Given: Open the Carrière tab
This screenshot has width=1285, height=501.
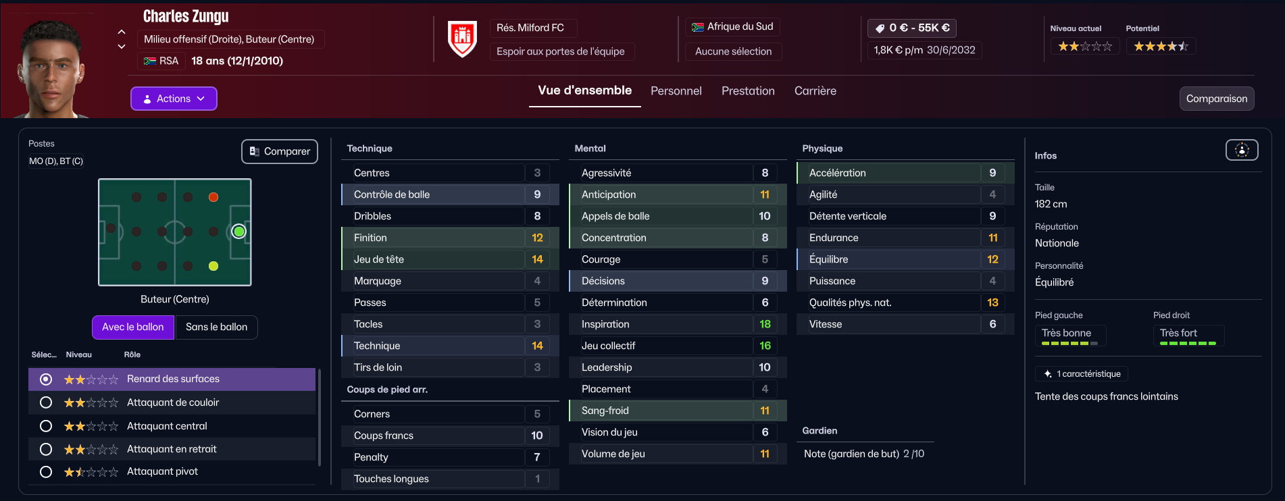Looking at the screenshot, I should point(815,91).
